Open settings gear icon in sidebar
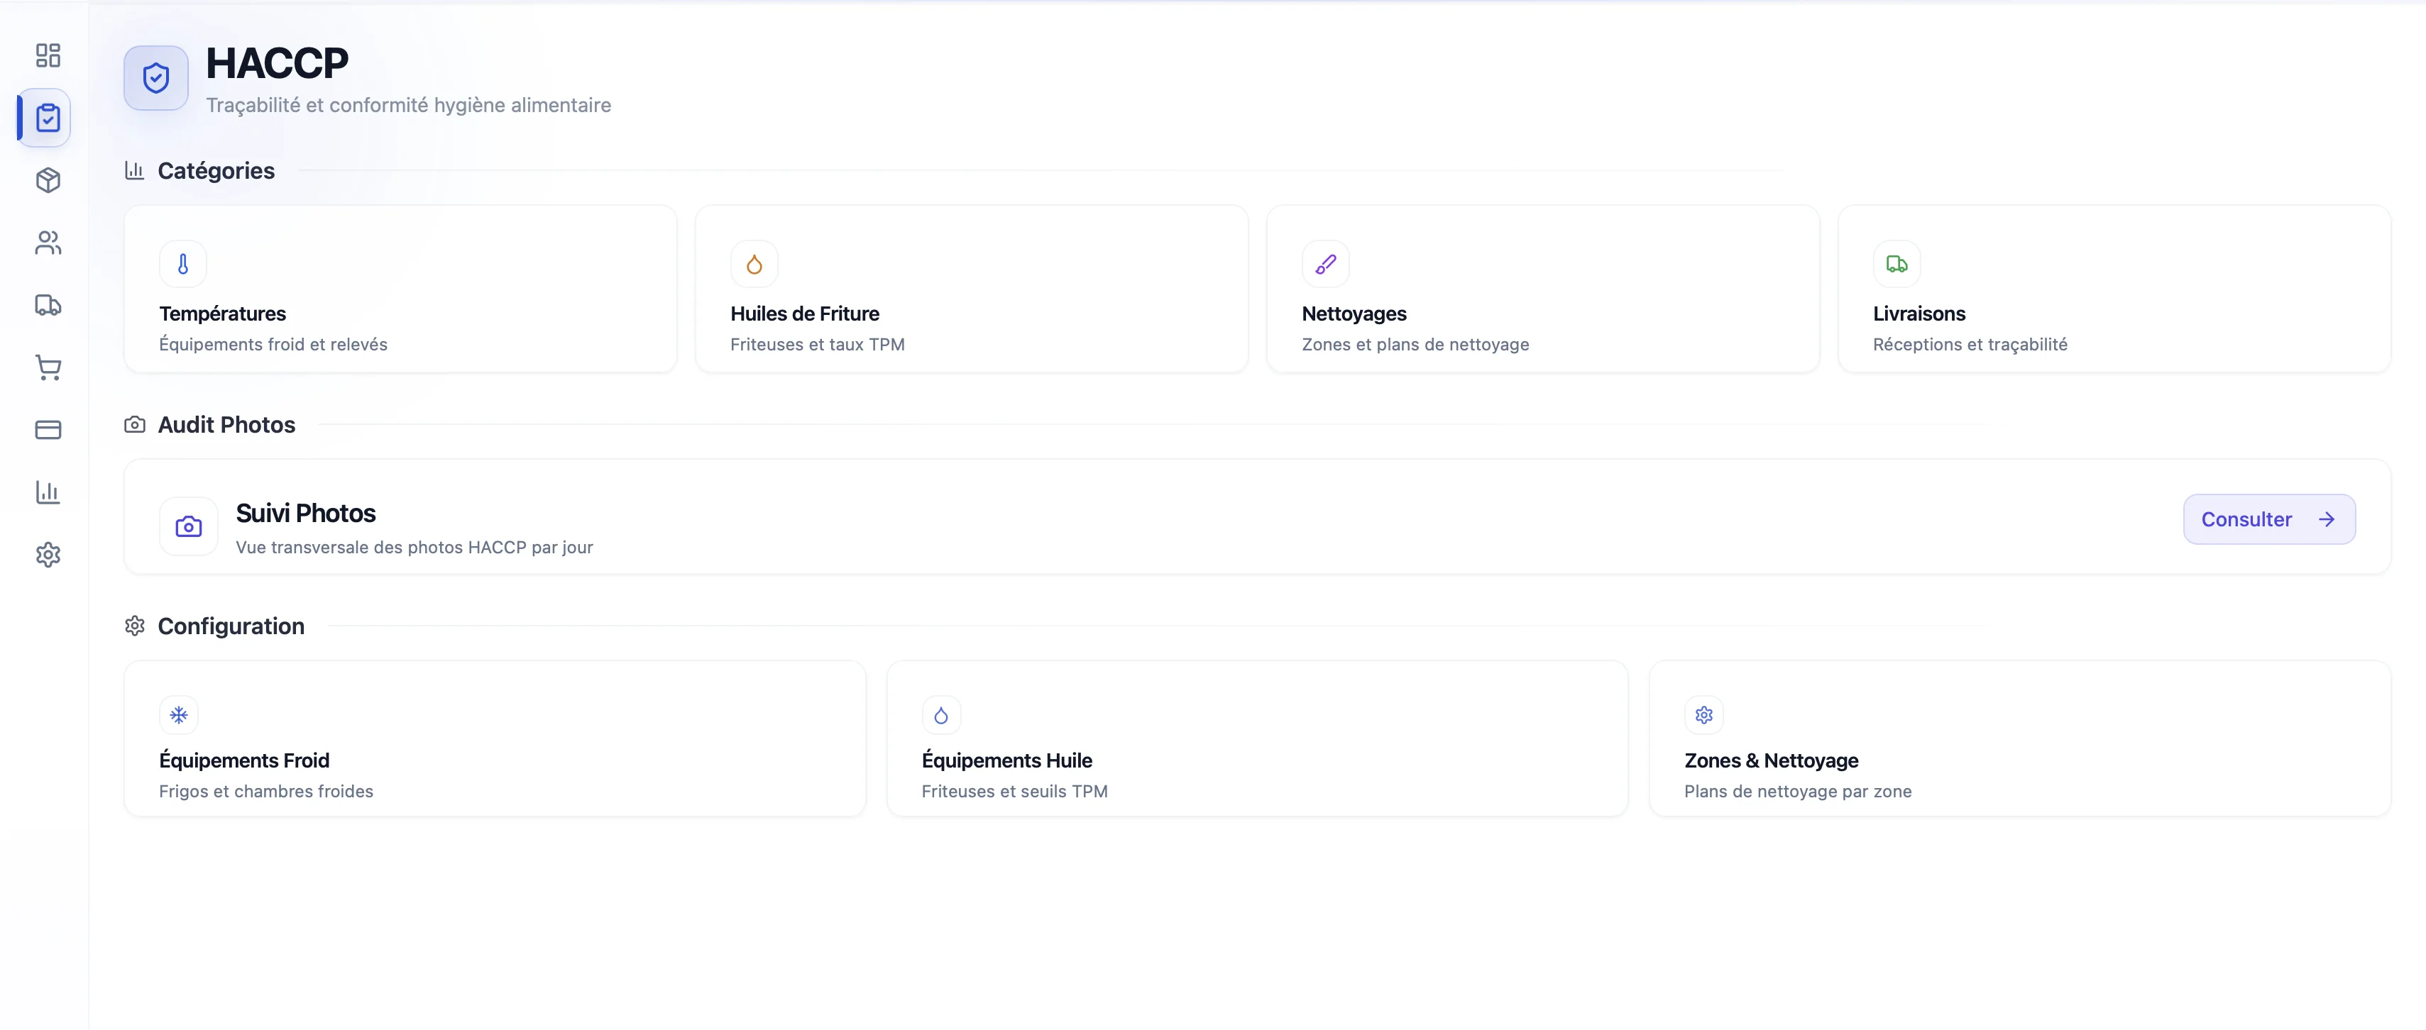The width and height of the screenshot is (2426, 1030). [48, 555]
